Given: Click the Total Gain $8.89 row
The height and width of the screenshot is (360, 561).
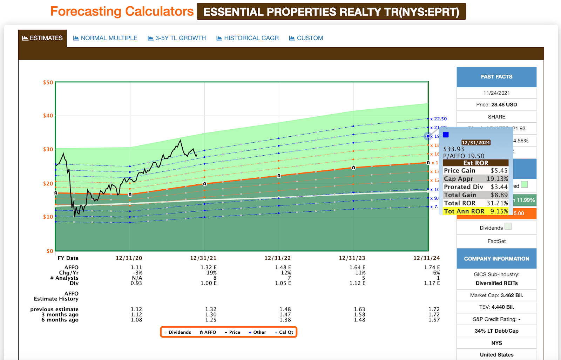Looking at the screenshot, I should [x=476, y=195].
